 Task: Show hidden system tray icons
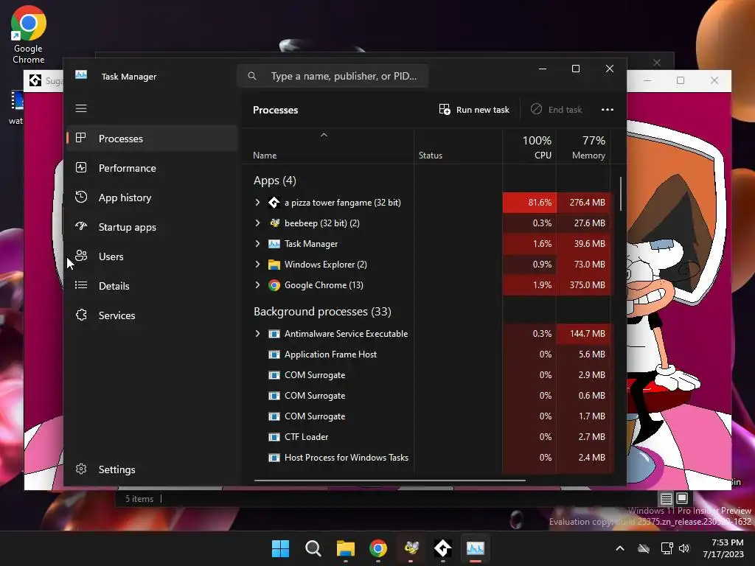point(619,548)
